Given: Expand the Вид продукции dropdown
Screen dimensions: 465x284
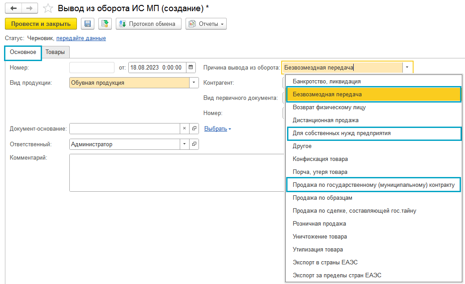Looking at the screenshot, I should 194,83.
